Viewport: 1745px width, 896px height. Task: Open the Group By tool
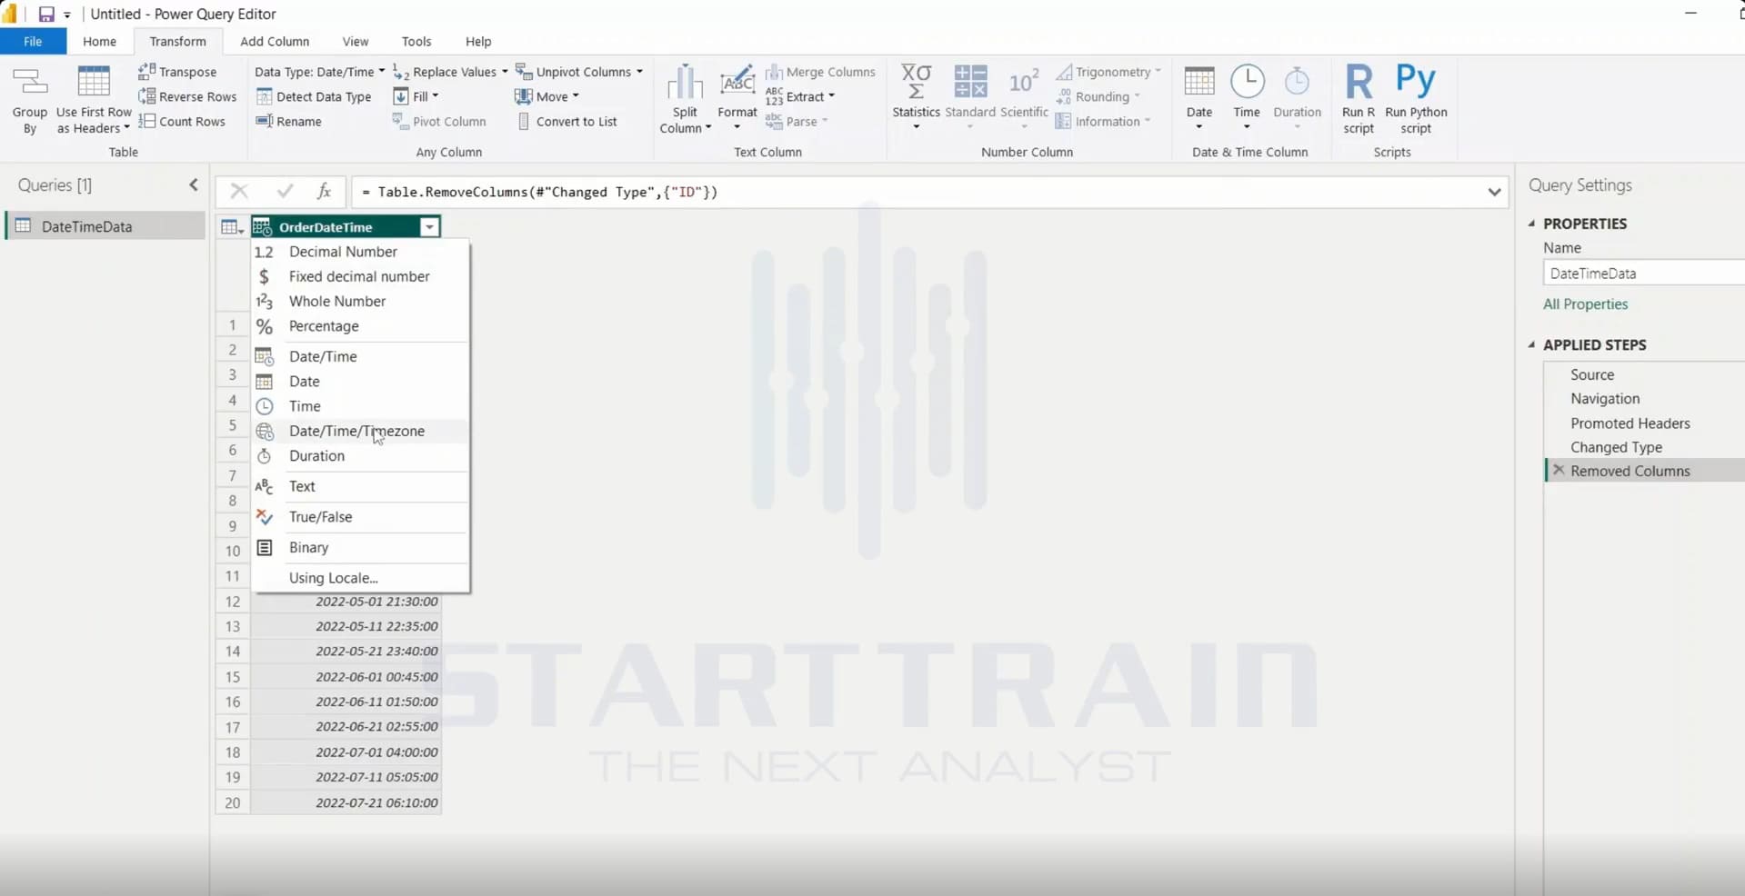tap(29, 101)
